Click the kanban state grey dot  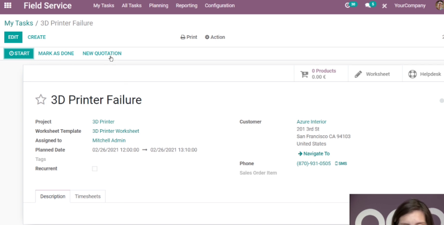pyautogui.click(x=442, y=101)
